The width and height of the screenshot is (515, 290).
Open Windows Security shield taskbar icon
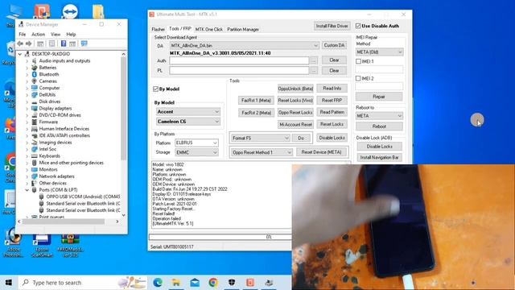[232, 282]
